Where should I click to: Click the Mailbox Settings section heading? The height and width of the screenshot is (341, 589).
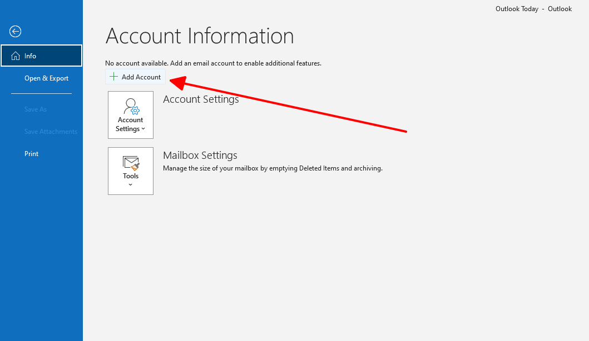coord(200,156)
